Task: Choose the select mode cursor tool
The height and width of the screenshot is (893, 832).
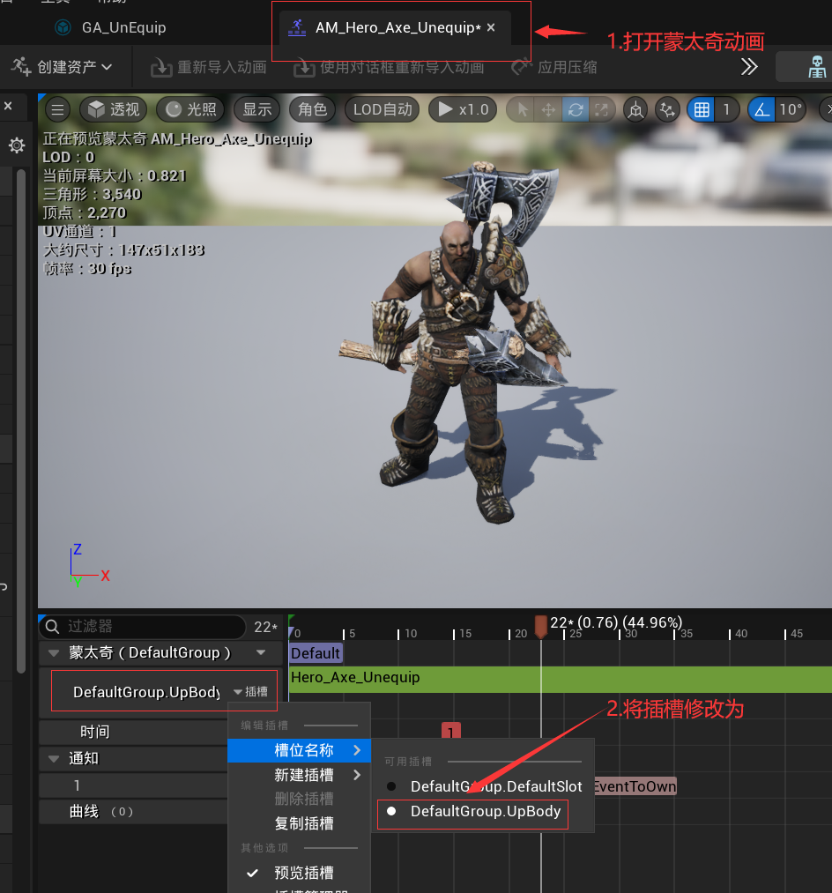Action: tap(522, 109)
